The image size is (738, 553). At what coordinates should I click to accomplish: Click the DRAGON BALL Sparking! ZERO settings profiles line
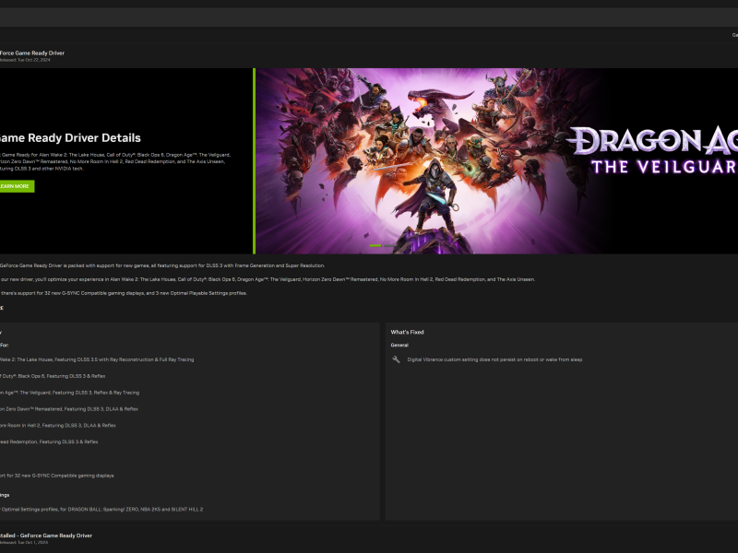click(x=101, y=510)
